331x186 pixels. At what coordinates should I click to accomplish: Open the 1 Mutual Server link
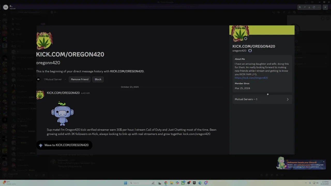tap(53, 79)
